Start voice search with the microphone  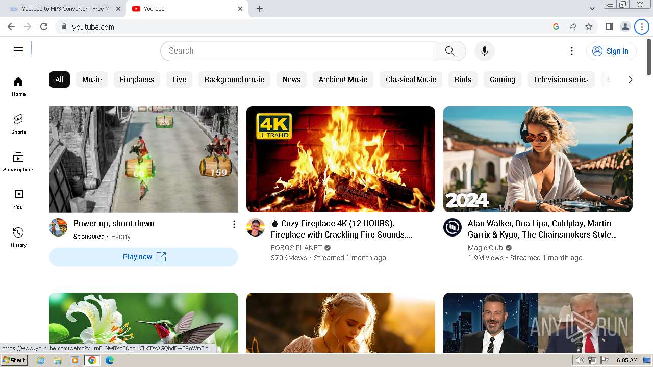click(x=484, y=50)
